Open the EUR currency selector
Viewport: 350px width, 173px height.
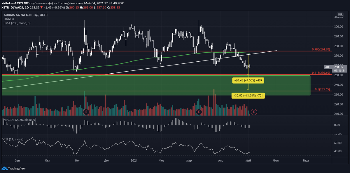tap(340, 15)
